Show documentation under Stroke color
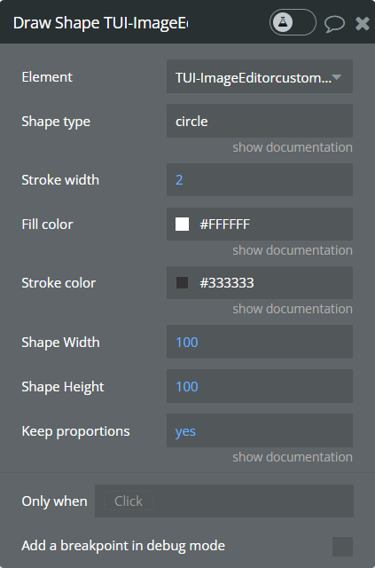The image size is (375, 568). click(x=293, y=309)
